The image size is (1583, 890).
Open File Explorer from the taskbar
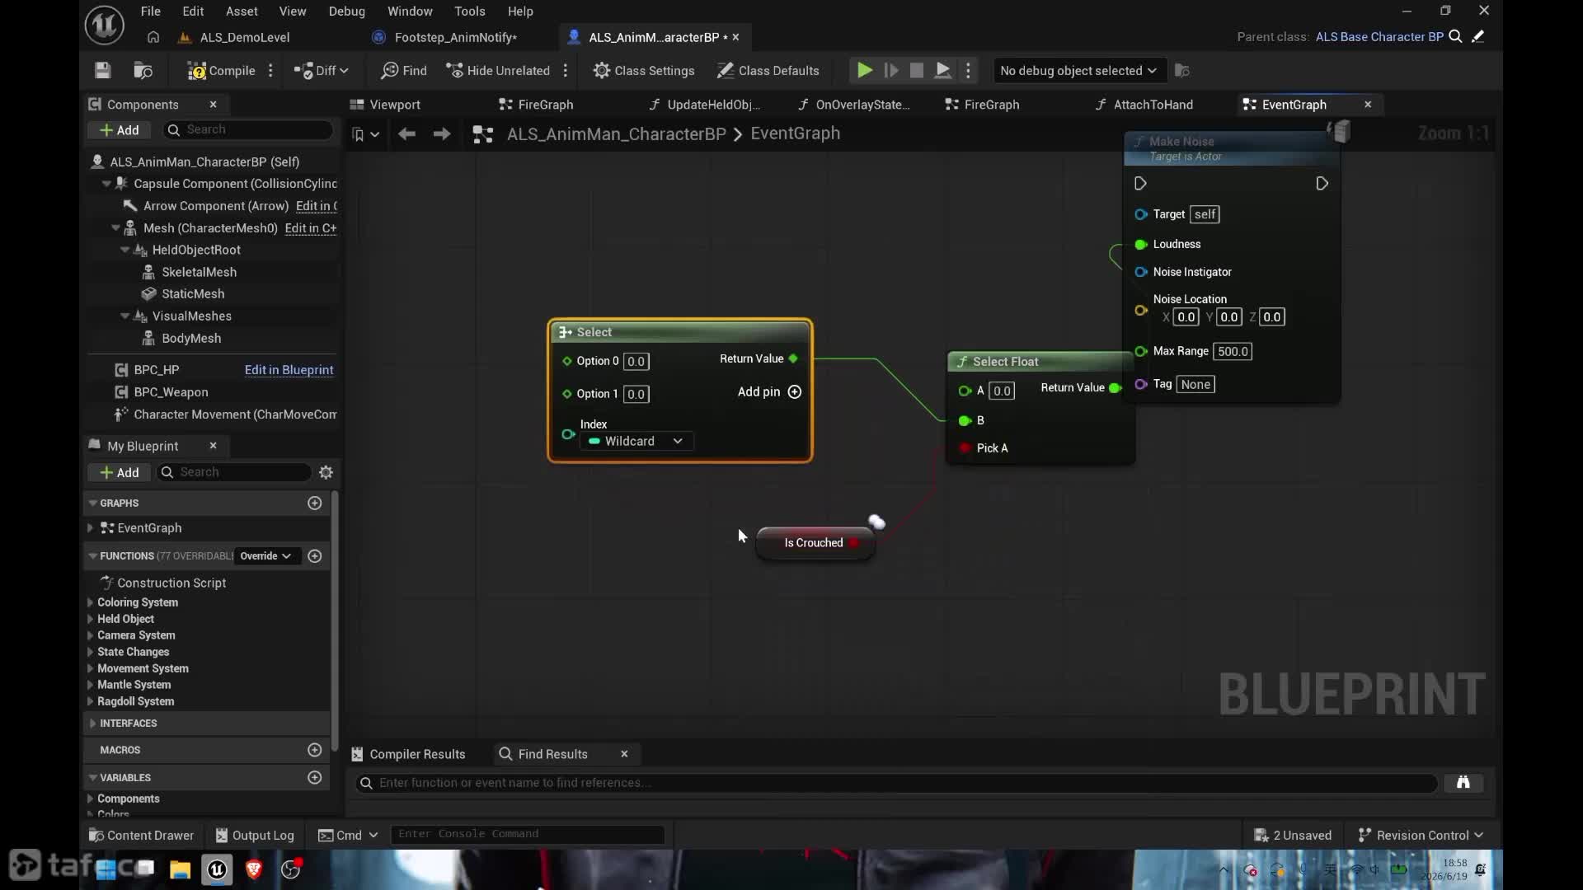coord(180,869)
